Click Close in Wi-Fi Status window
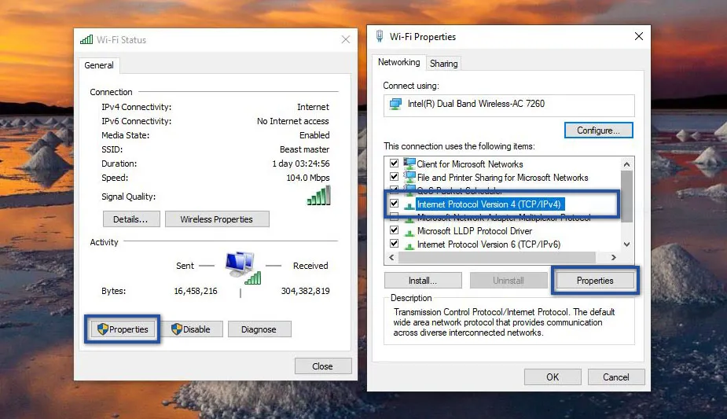This screenshot has height=419, width=727. [x=323, y=366]
